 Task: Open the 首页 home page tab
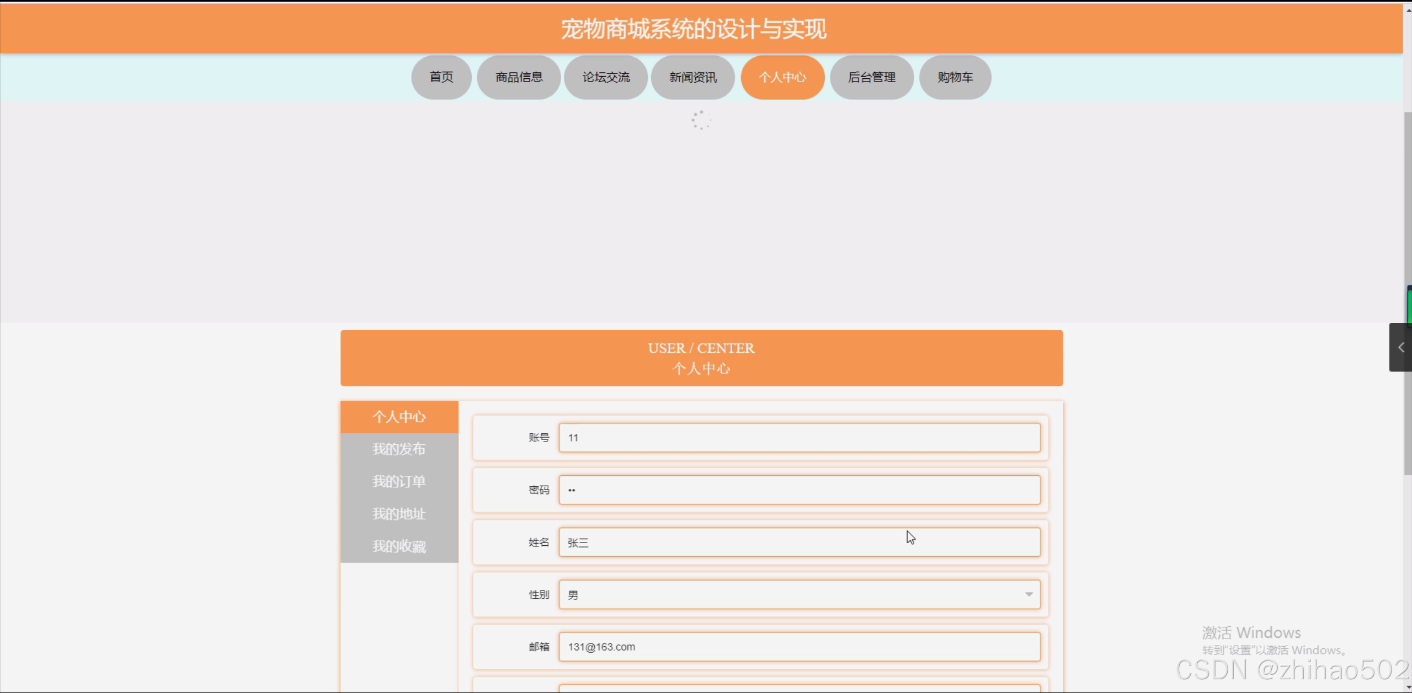(x=441, y=77)
